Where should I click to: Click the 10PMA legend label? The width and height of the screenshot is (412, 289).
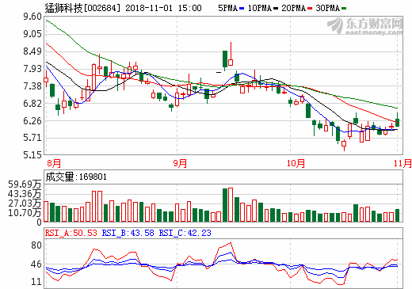tap(260, 8)
